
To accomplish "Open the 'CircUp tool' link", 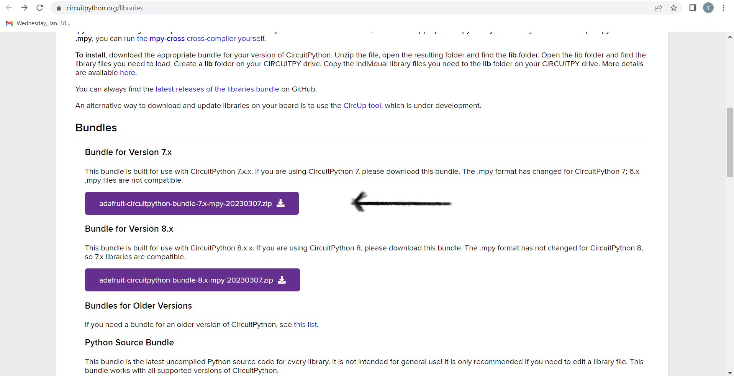I will point(361,105).
